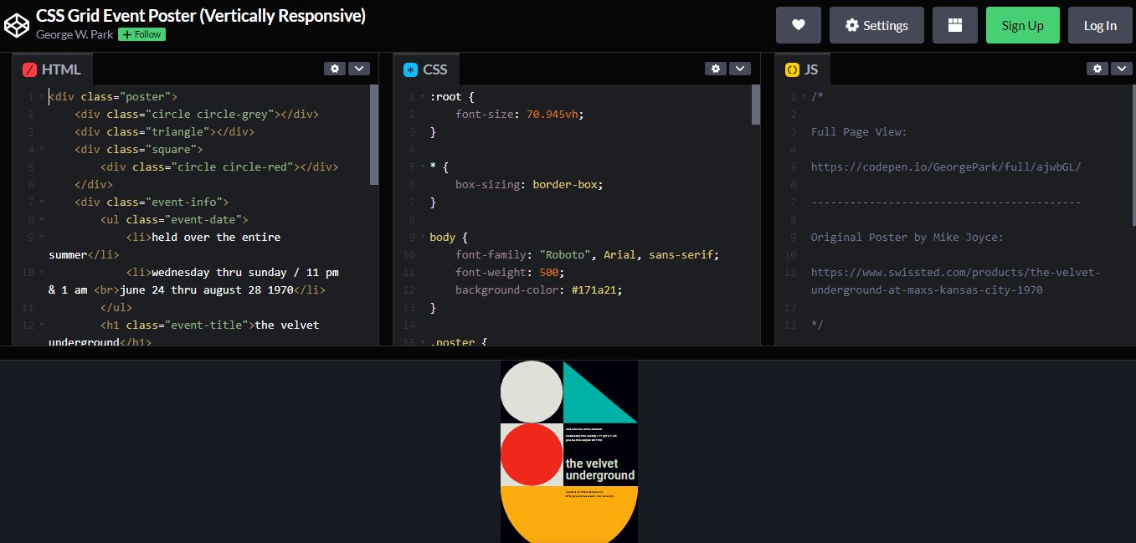
Task: Click the Log In button
Action: 1100,25
